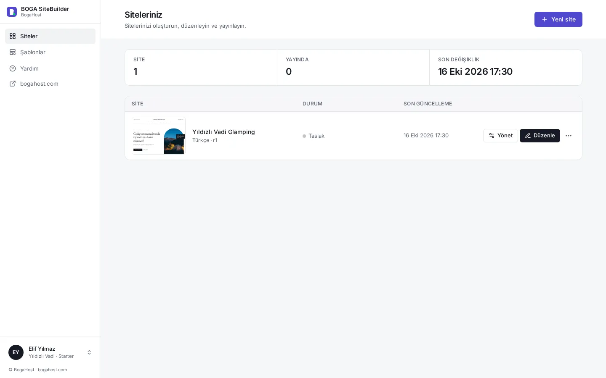Expand the Elif Yılmaz account switcher
Image resolution: width=606 pixels, height=378 pixels.
(50, 352)
